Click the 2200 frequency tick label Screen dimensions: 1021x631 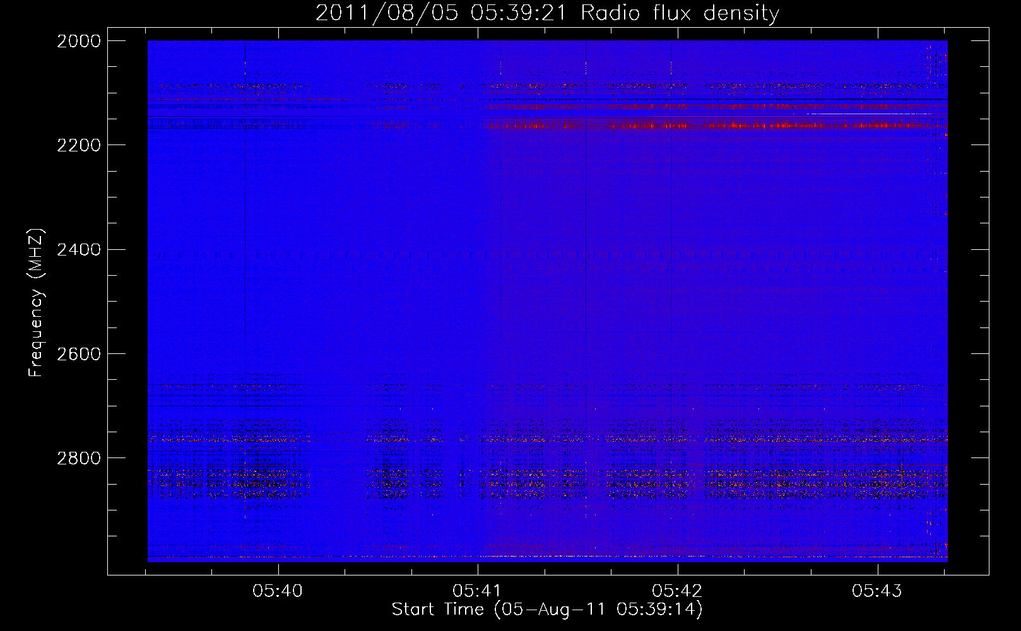[x=79, y=145]
